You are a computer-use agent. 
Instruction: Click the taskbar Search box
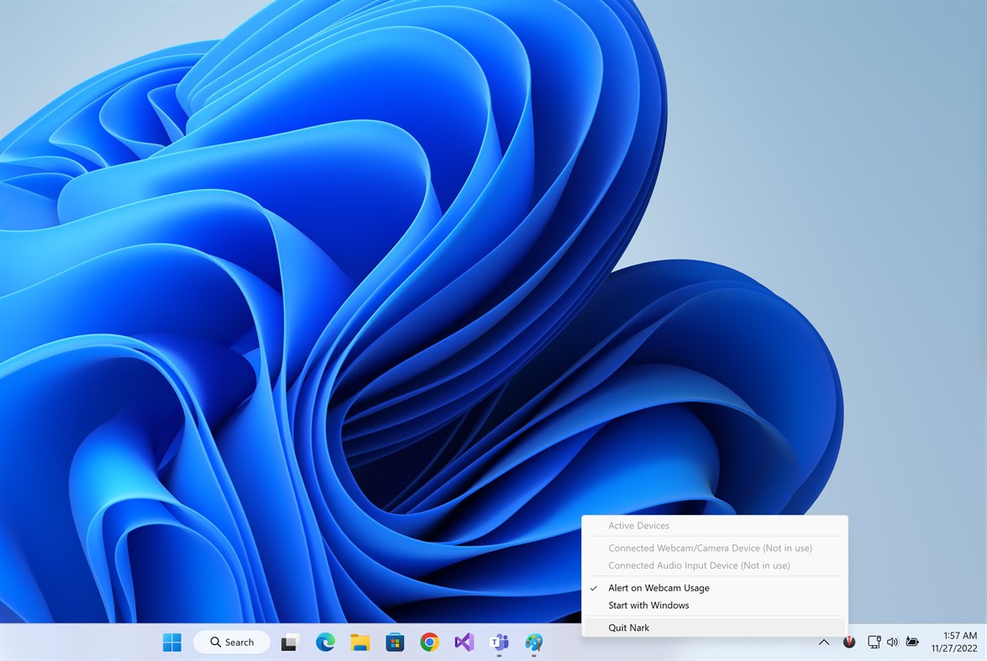click(x=232, y=643)
